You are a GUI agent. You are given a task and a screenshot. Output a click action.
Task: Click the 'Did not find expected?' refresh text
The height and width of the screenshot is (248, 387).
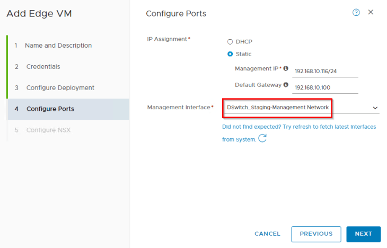click(x=299, y=127)
